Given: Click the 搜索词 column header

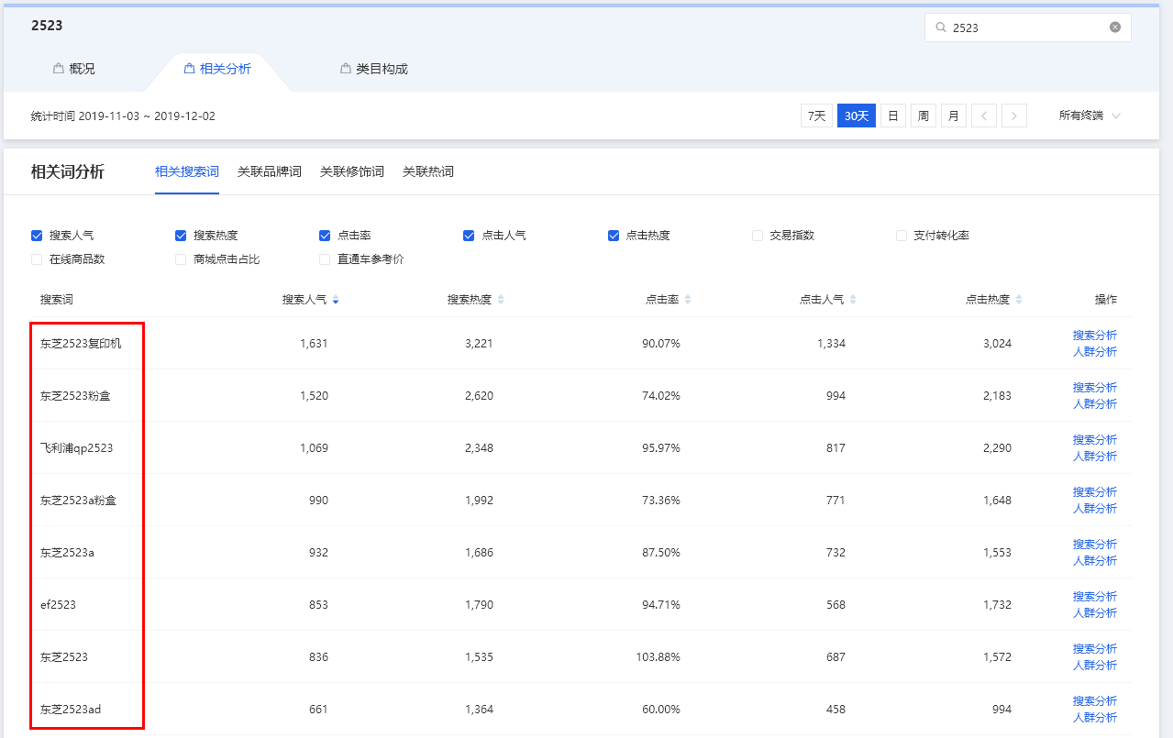Looking at the screenshot, I should 57,300.
